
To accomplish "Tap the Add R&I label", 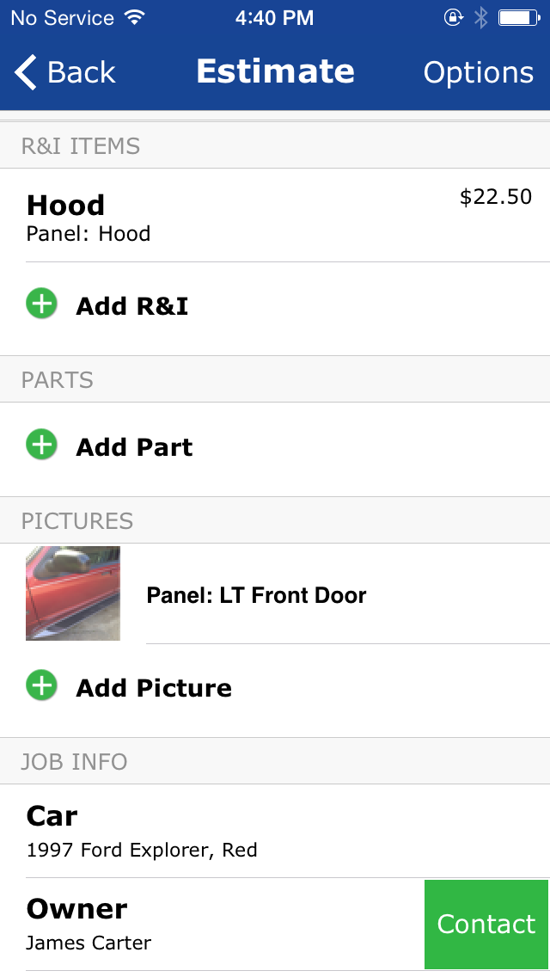I will [132, 306].
